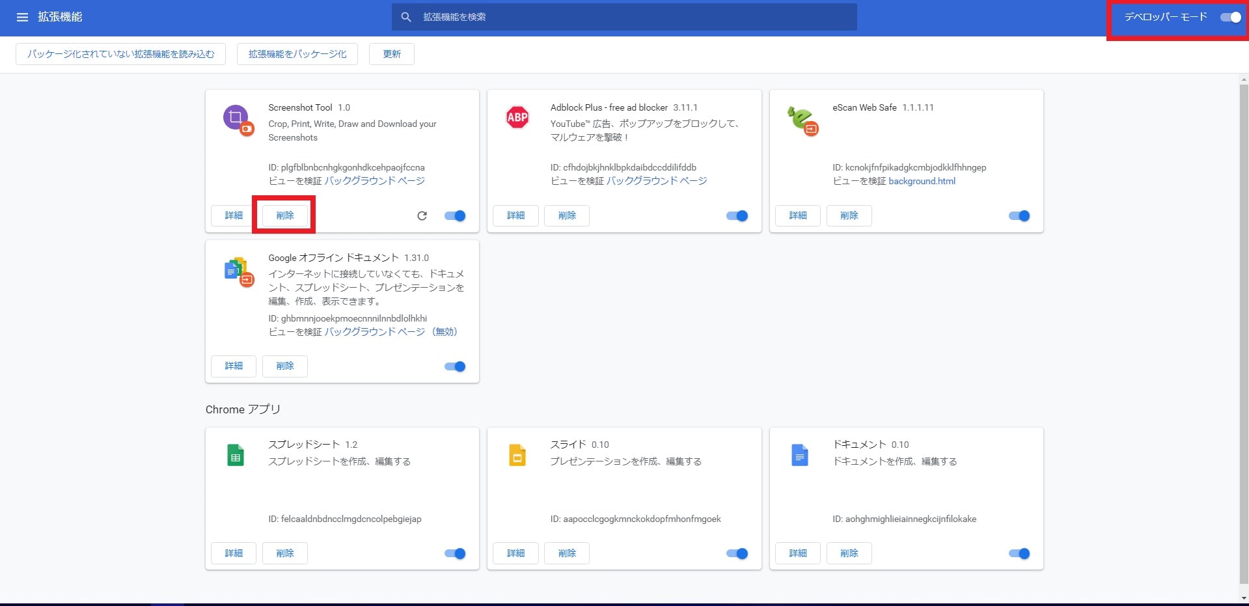Screen dimensions: 1249x606
Task: Click the green Sheets app icon
Action: pyautogui.click(x=236, y=455)
